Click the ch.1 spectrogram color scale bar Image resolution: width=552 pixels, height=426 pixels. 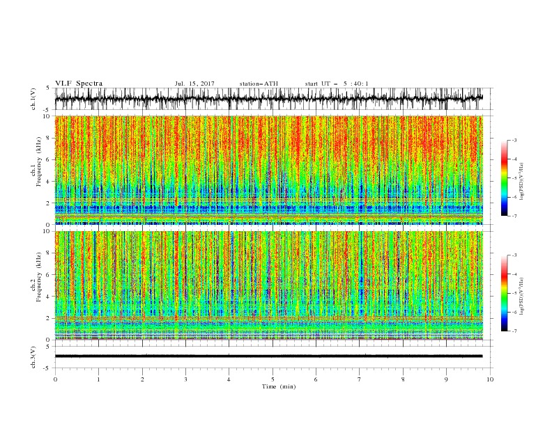pos(504,178)
